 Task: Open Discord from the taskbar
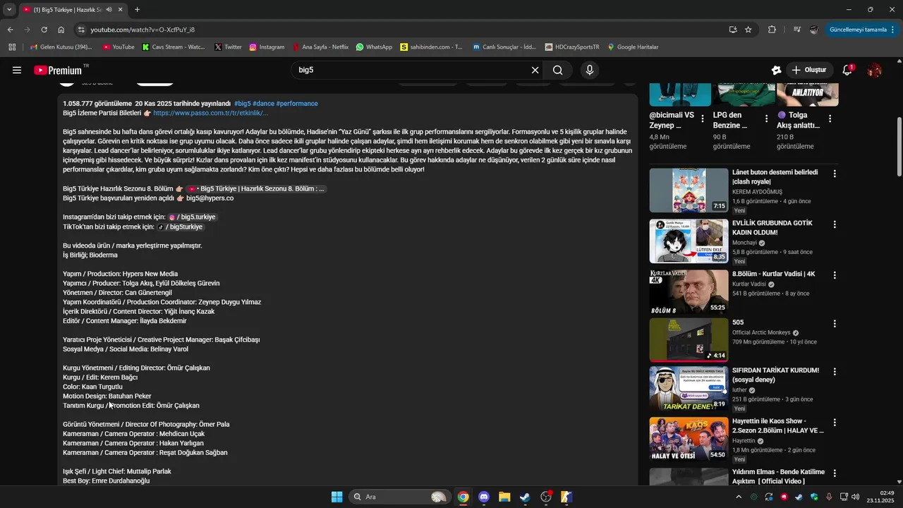pyautogui.click(x=484, y=497)
